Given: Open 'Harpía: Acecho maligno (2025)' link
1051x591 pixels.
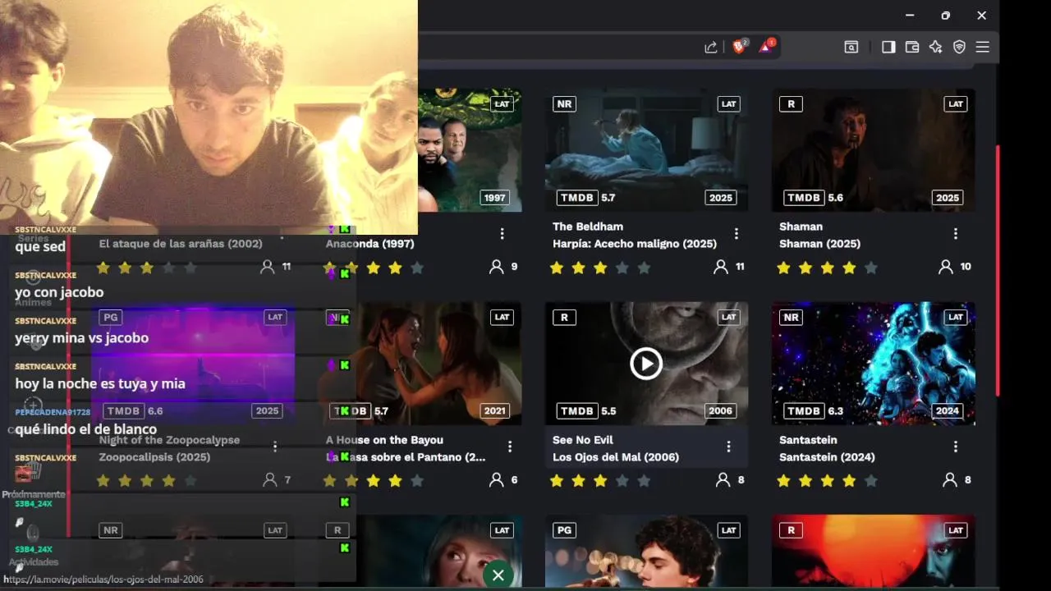Looking at the screenshot, I should (x=635, y=244).
